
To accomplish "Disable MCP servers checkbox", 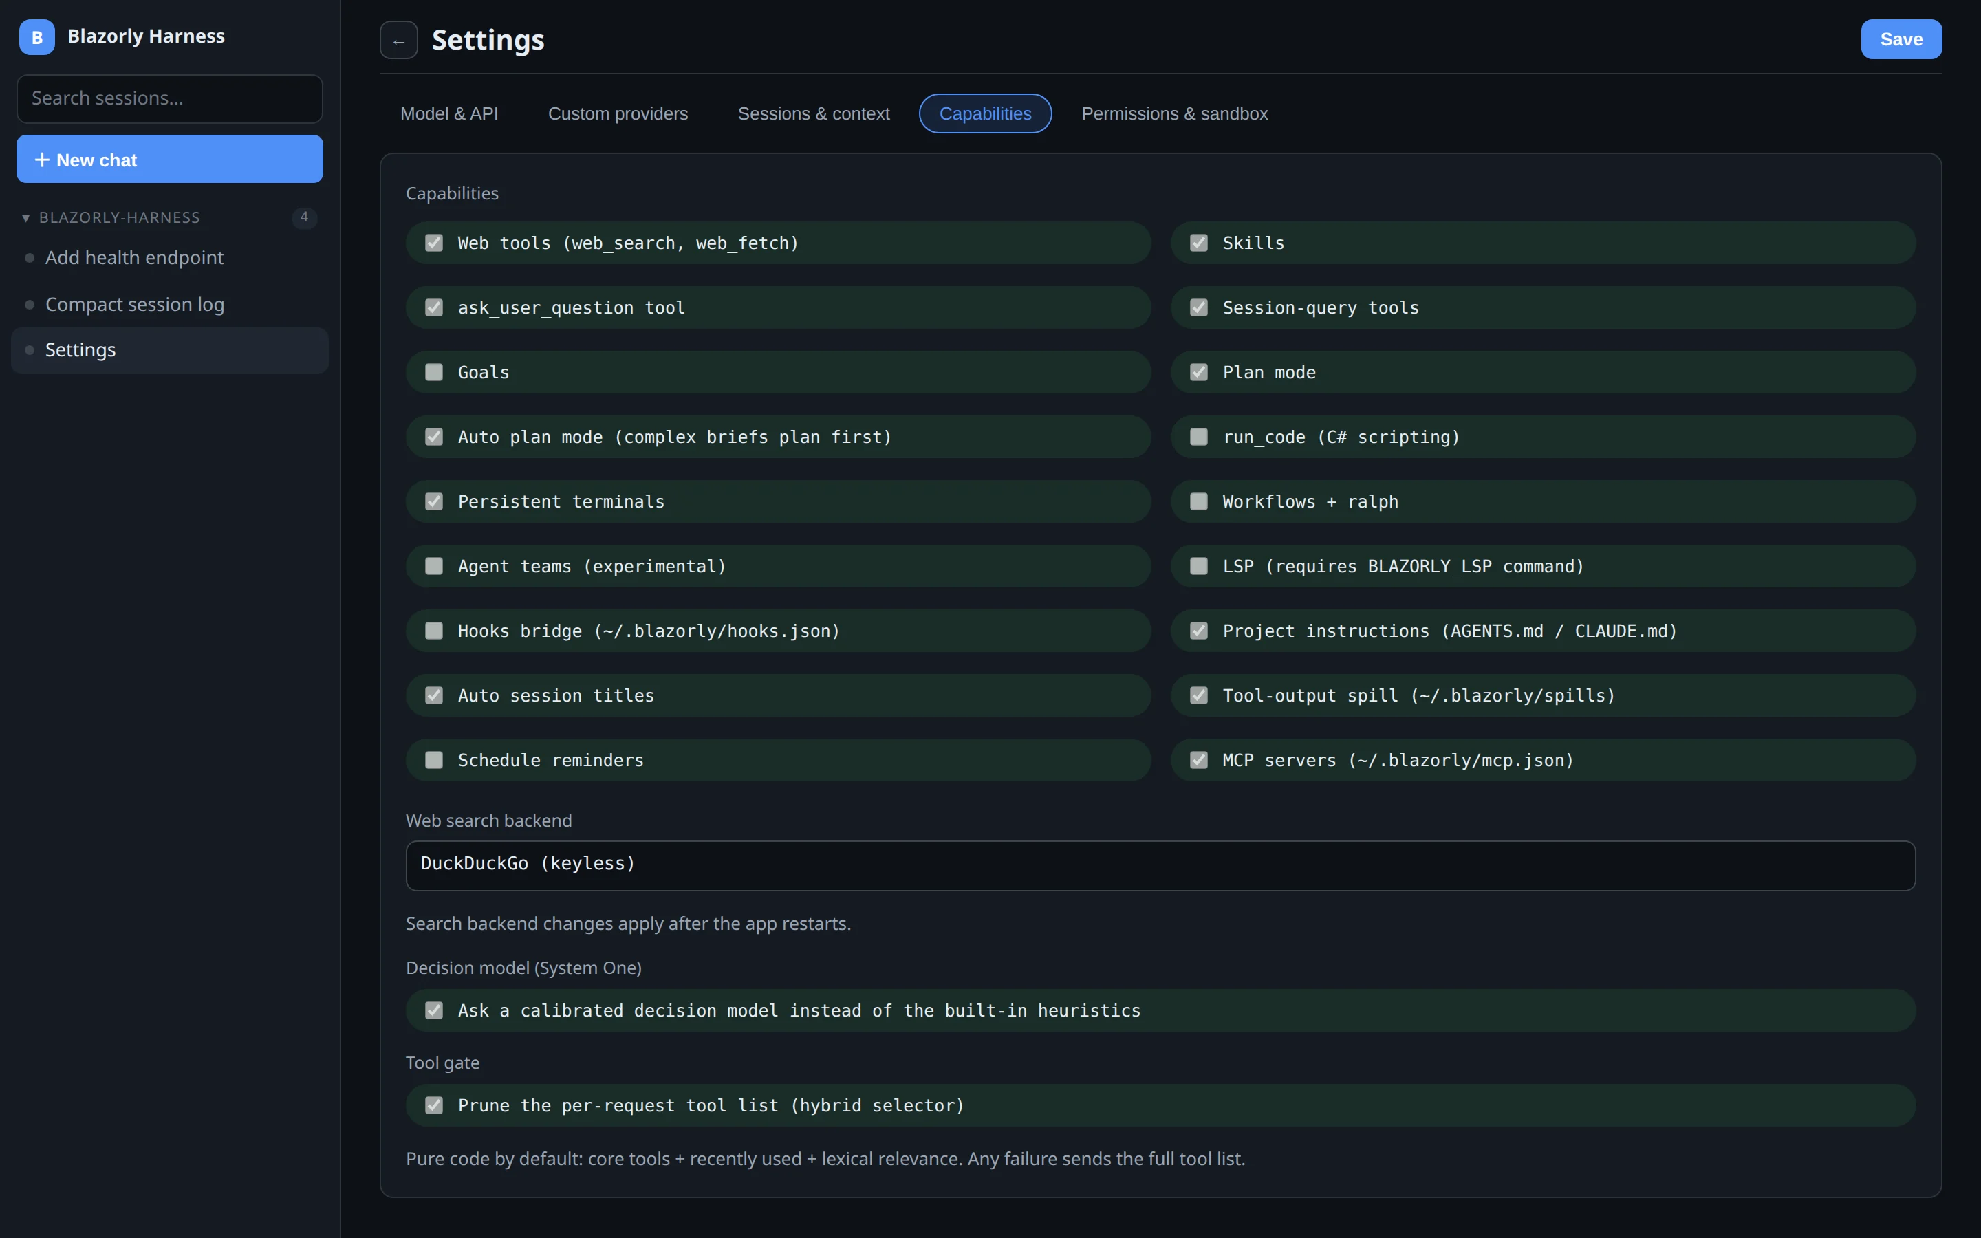I will point(1198,761).
